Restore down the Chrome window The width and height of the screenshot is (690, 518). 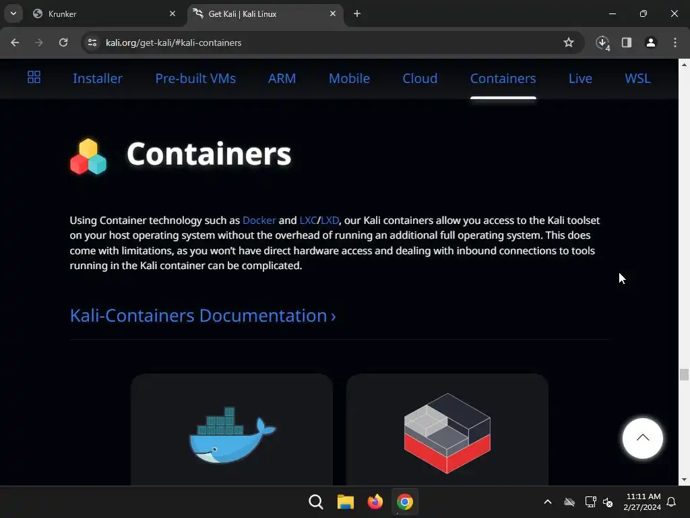(644, 14)
